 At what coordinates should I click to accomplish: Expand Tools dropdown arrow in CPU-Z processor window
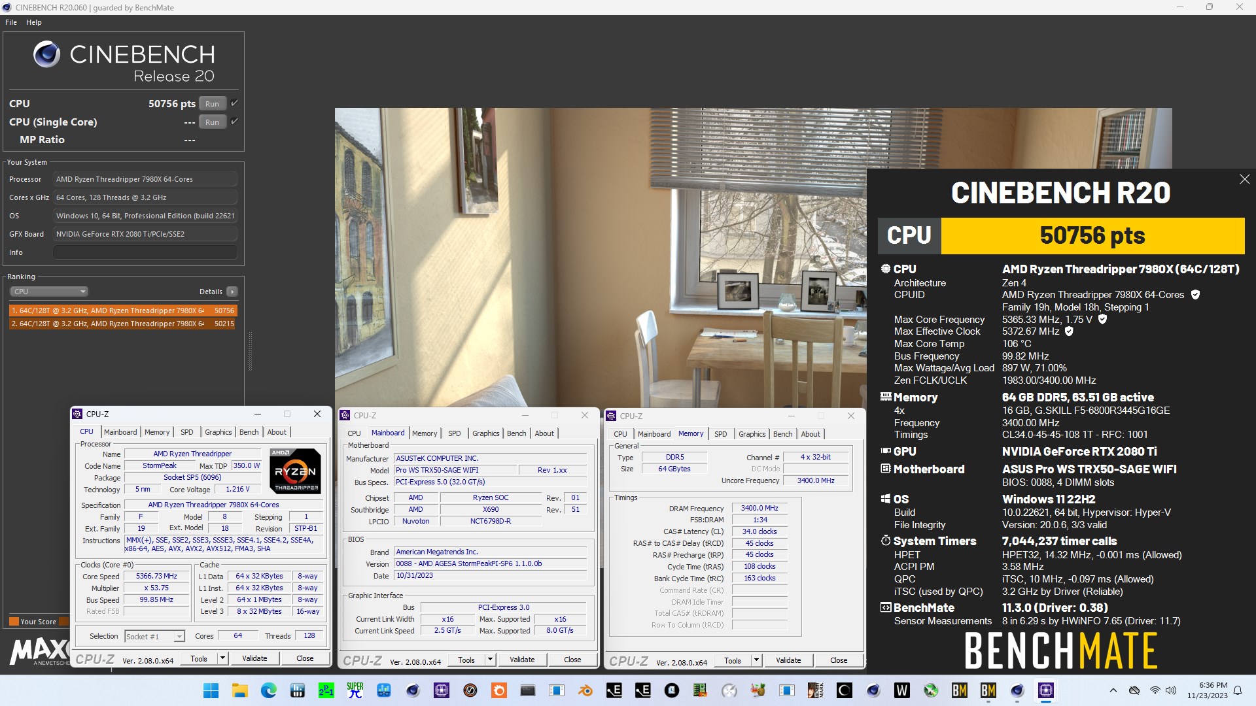[x=222, y=658]
